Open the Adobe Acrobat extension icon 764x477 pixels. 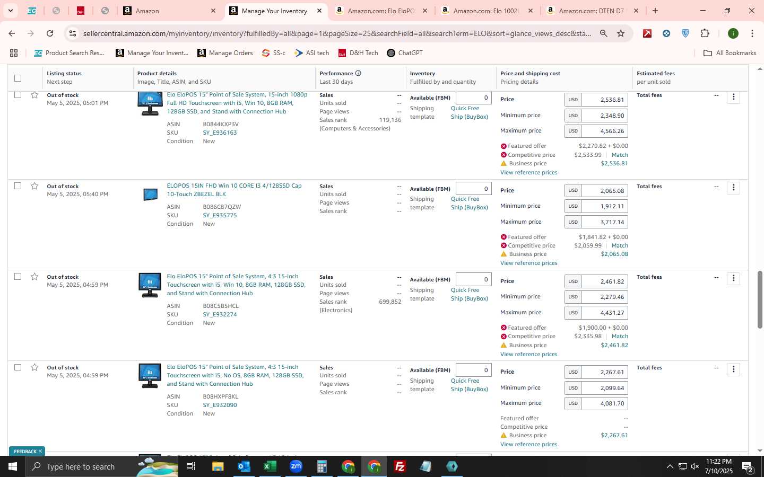click(647, 33)
